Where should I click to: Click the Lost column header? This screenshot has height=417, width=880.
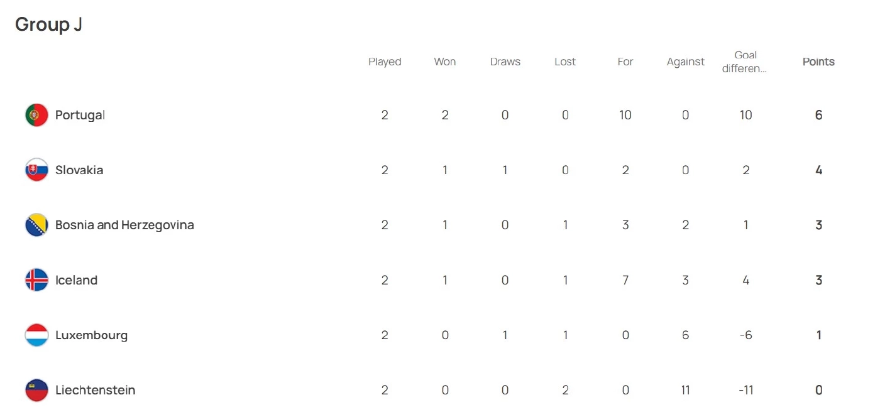[x=565, y=62]
